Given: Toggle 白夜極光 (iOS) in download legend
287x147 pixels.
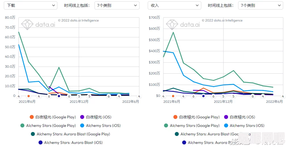Looking at the screenshot, I should point(96,117).
